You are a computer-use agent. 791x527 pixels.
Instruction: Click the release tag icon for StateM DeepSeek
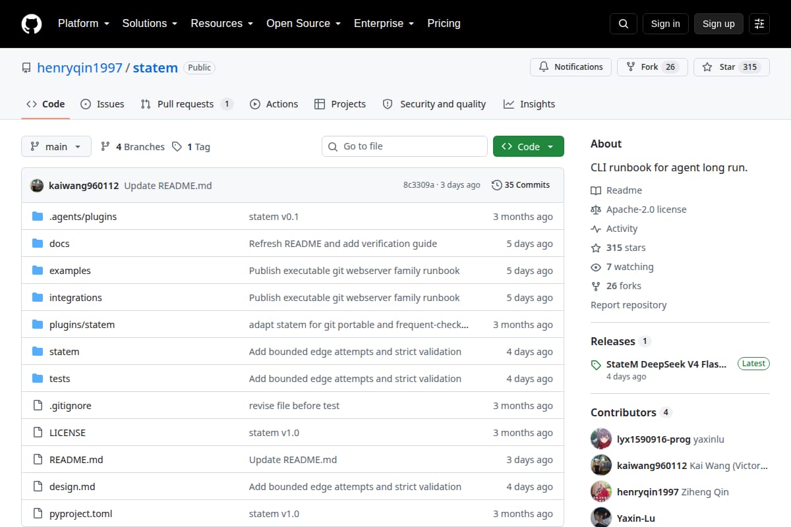click(x=596, y=364)
